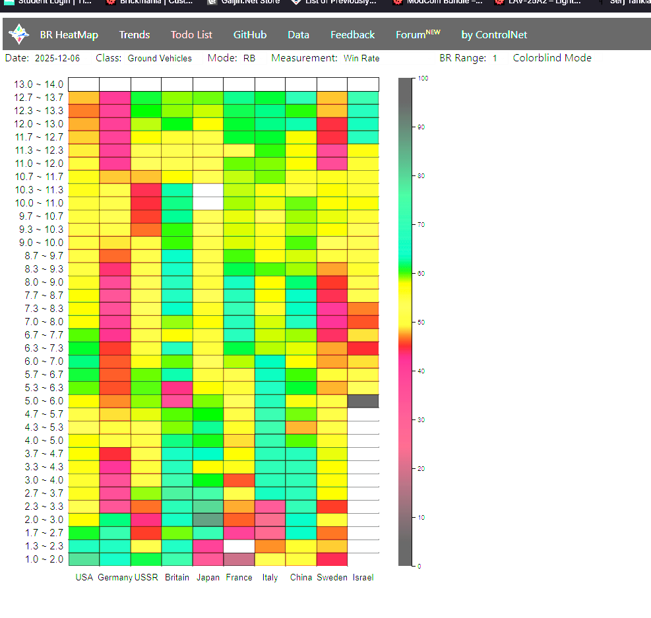
Task: Follow the GitHub link
Action: point(250,35)
